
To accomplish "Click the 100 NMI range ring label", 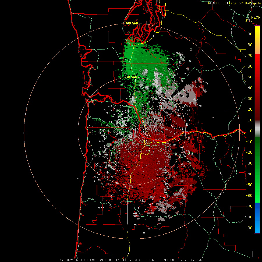I will tap(132, 23).
